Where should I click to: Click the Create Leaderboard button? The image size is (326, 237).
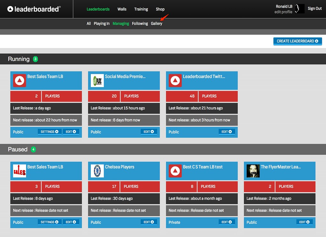point(298,41)
